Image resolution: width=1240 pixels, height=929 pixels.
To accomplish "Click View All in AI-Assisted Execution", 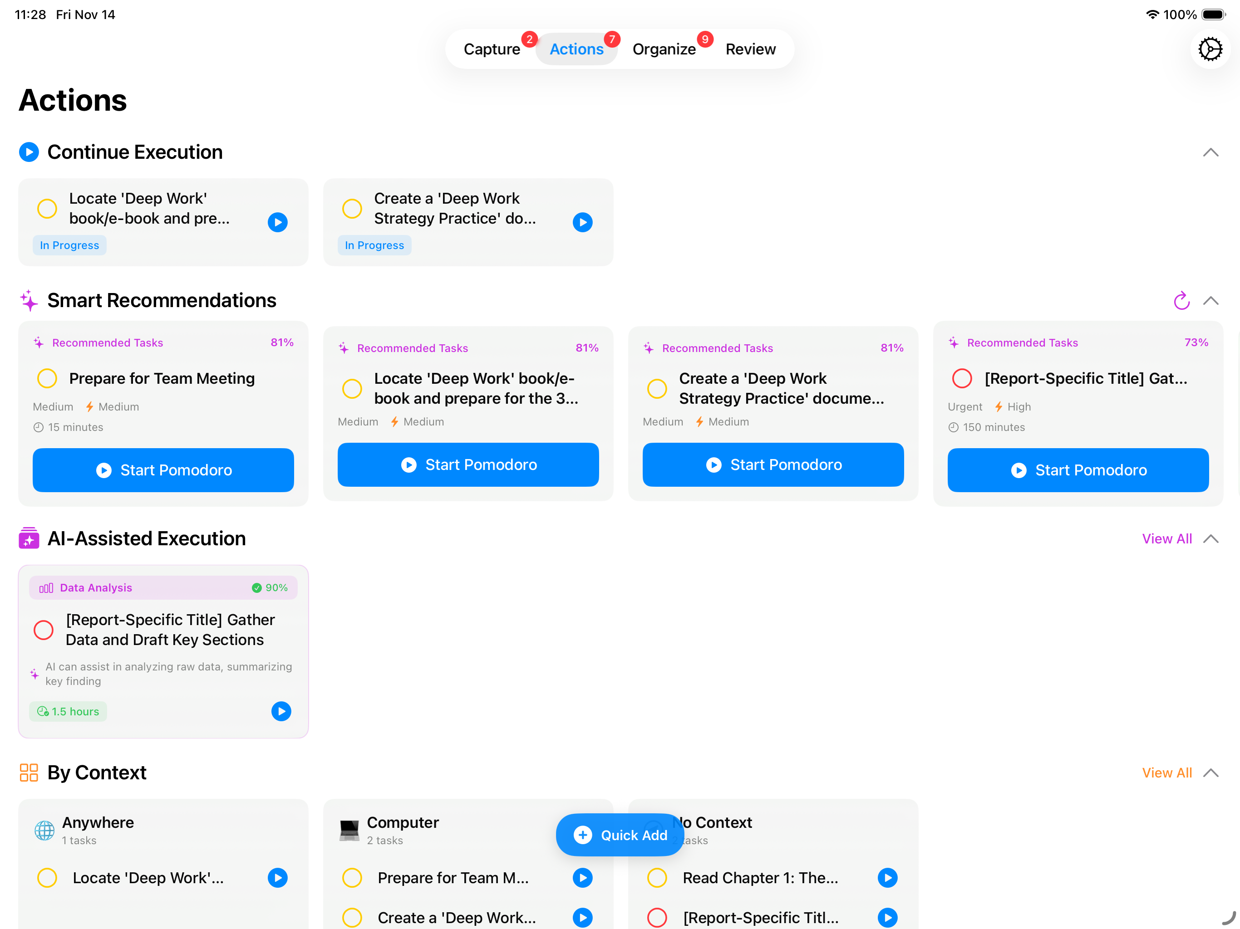I will tap(1166, 538).
